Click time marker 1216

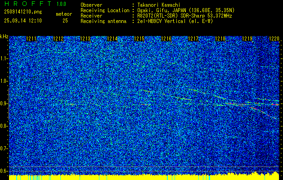pyautogui.click(x=166, y=39)
